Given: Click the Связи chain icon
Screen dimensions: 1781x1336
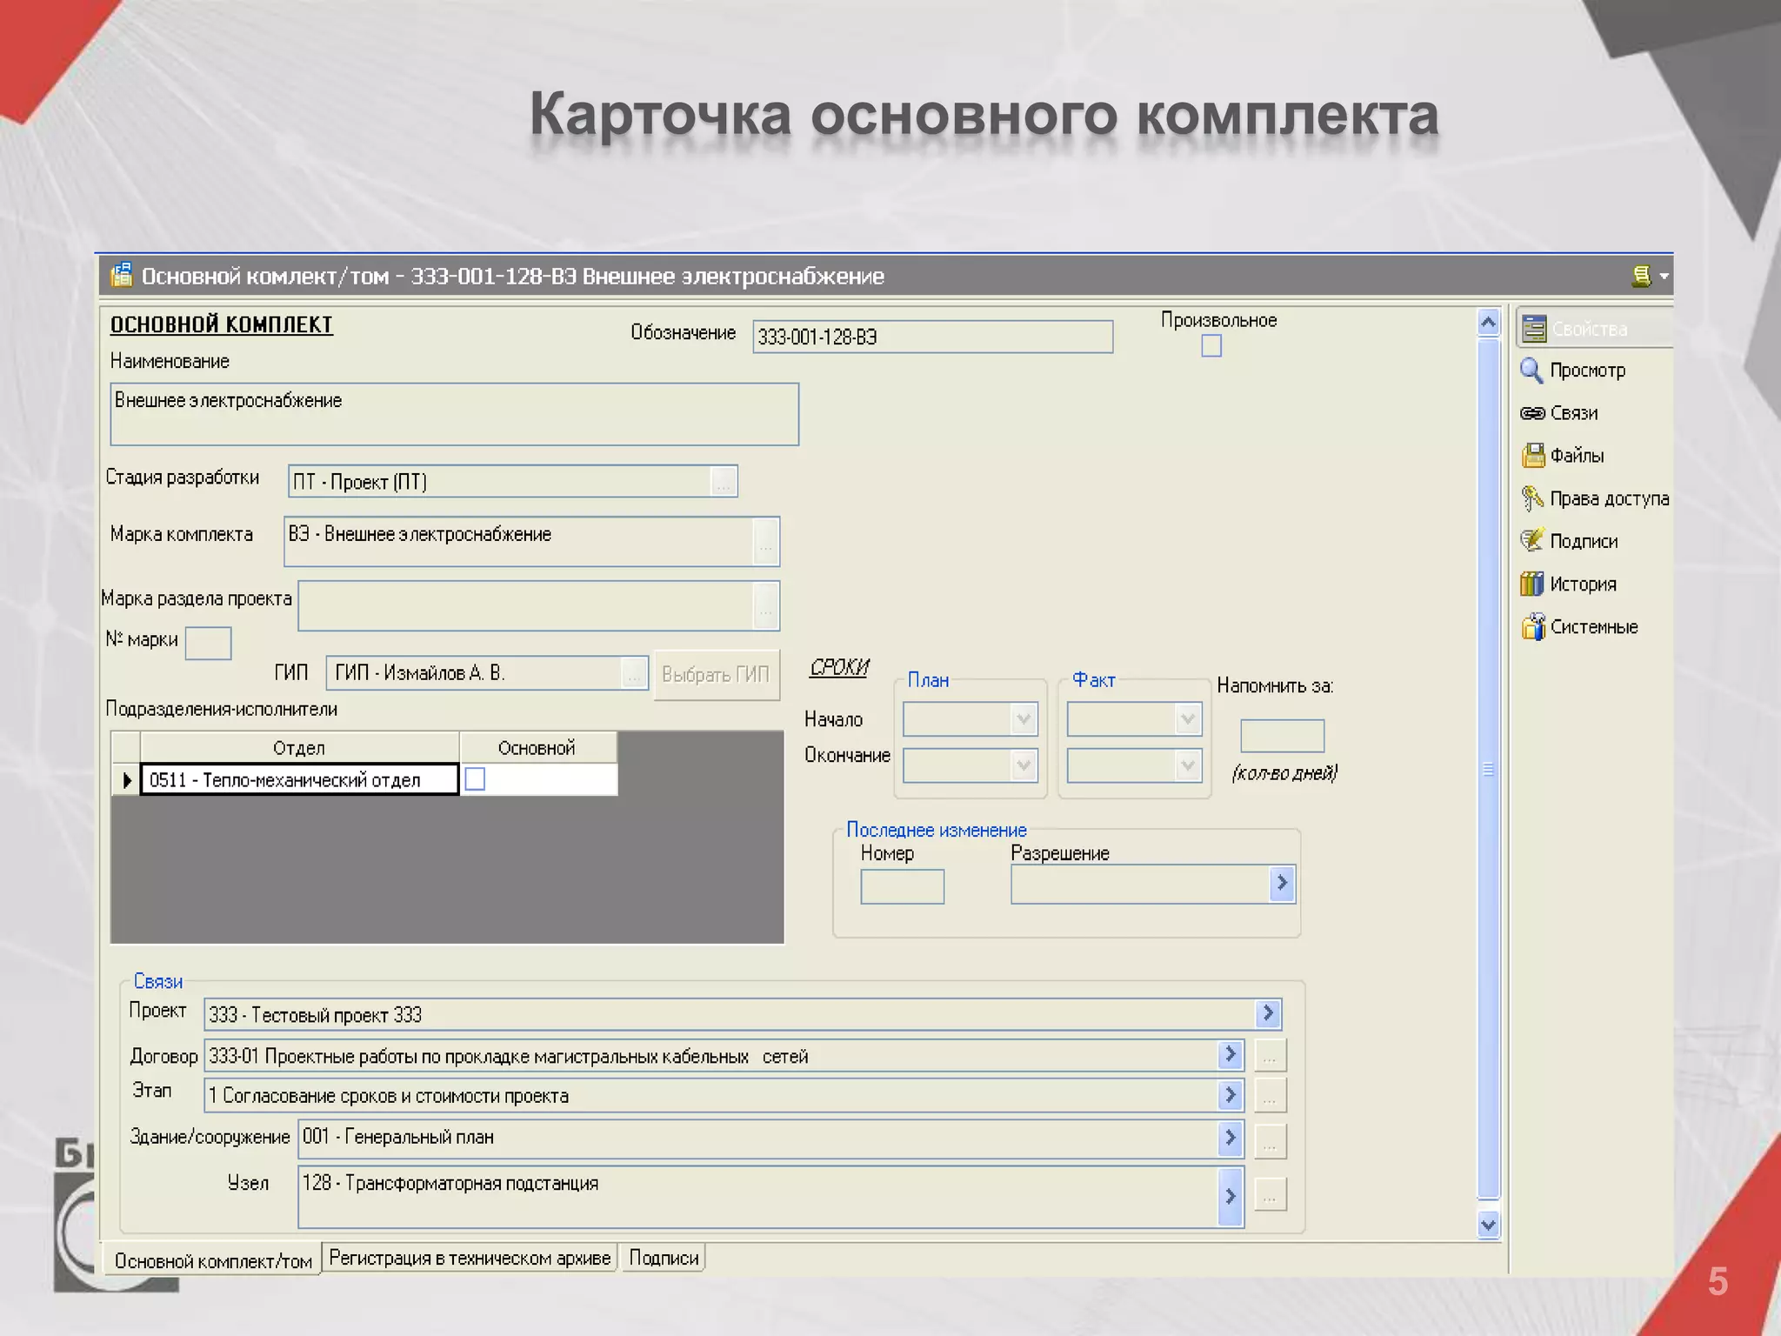Looking at the screenshot, I should pos(1531,413).
